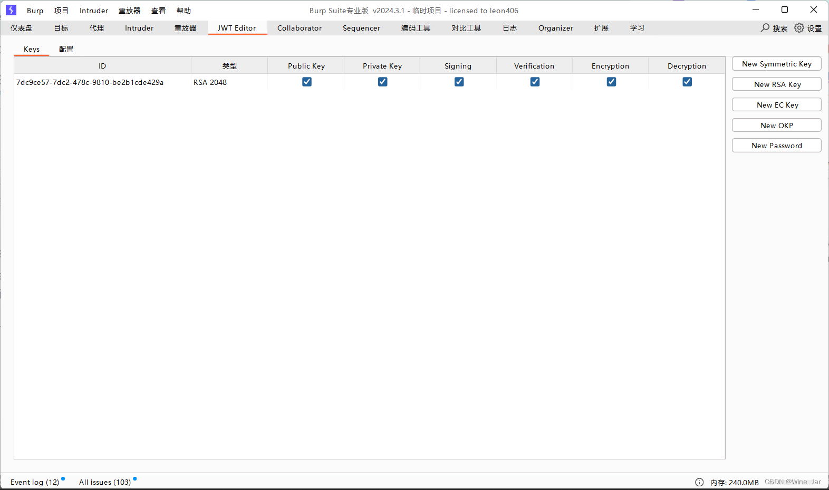The height and width of the screenshot is (490, 829).
Task: Open the 查看 menu
Action: [159, 11]
